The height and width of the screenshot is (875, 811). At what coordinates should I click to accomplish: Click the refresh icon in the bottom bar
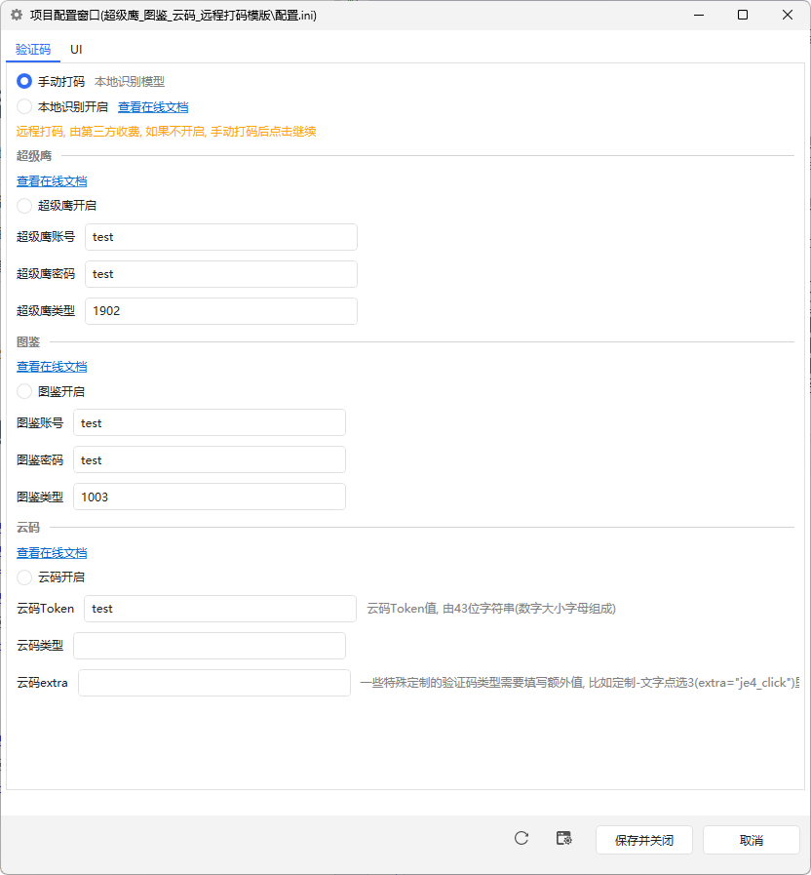521,838
